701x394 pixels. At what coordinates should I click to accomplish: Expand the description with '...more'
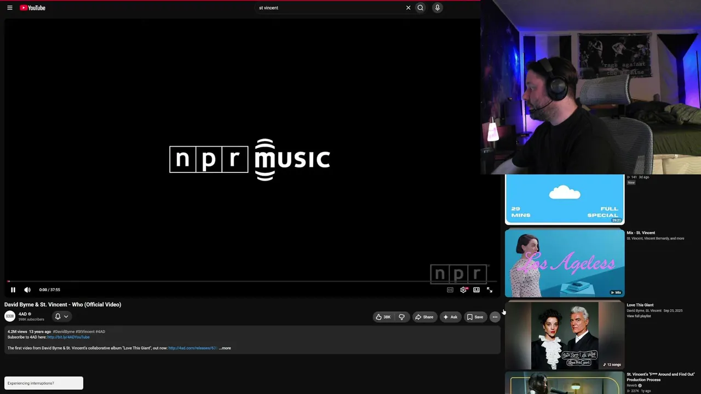click(x=225, y=348)
